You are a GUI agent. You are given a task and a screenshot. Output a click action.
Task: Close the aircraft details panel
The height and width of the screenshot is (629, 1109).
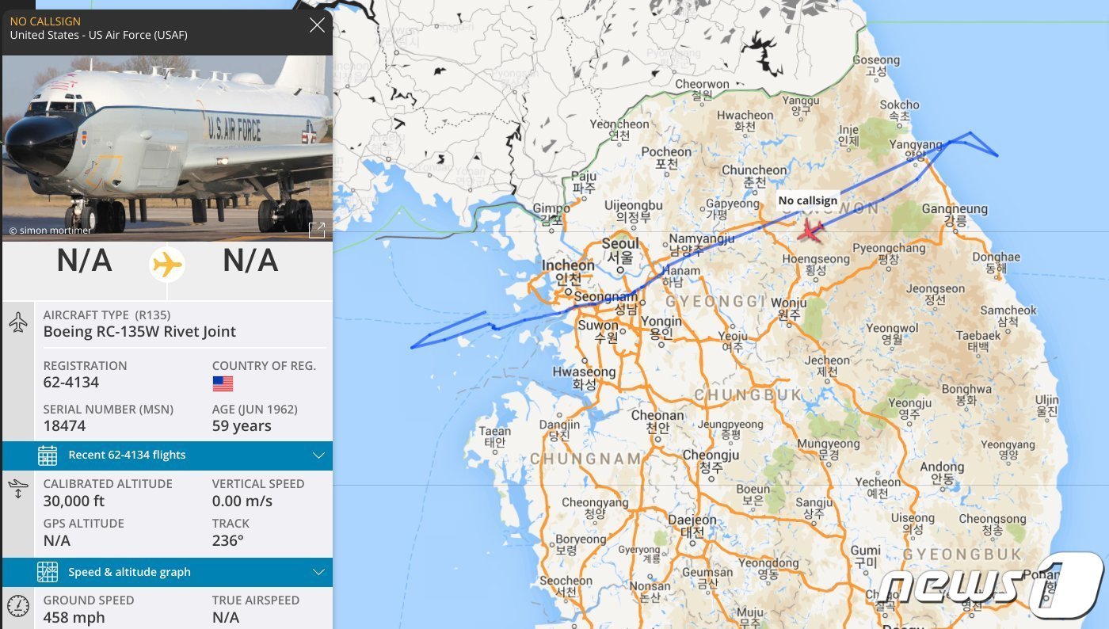point(317,25)
